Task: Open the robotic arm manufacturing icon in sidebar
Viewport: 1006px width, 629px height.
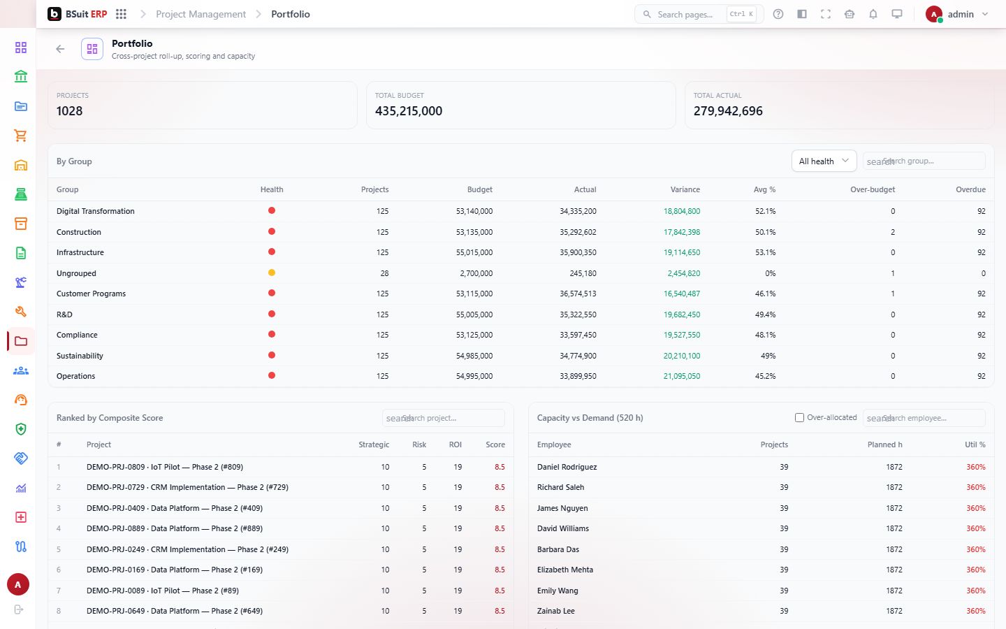Action: coord(21,282)
